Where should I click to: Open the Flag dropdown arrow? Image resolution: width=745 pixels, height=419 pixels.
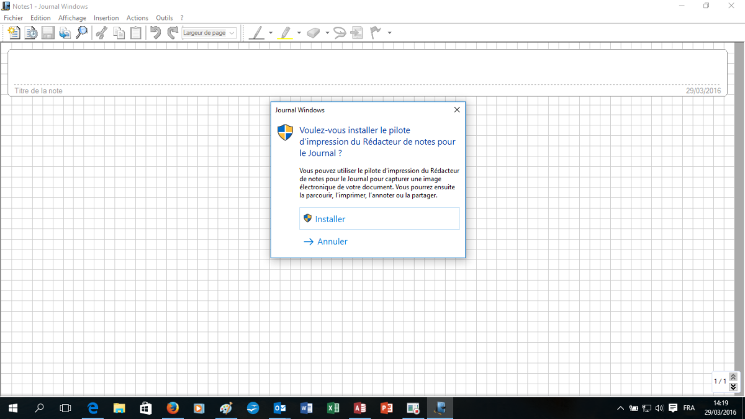pyautogui.click(x=389, y=33)
